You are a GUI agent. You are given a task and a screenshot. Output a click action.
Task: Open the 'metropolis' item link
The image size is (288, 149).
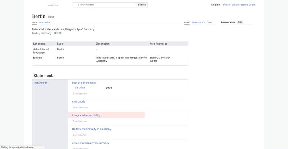click(78, 102)
